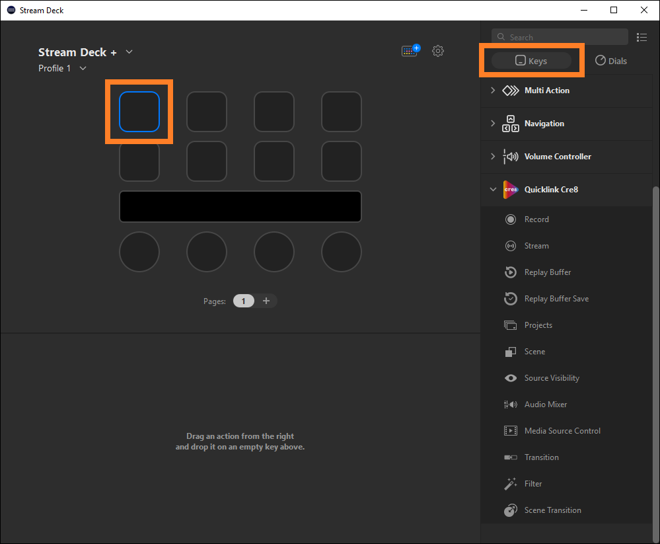Click the Media Source Control icon
The image size is (660, 544).
point(511,431)
